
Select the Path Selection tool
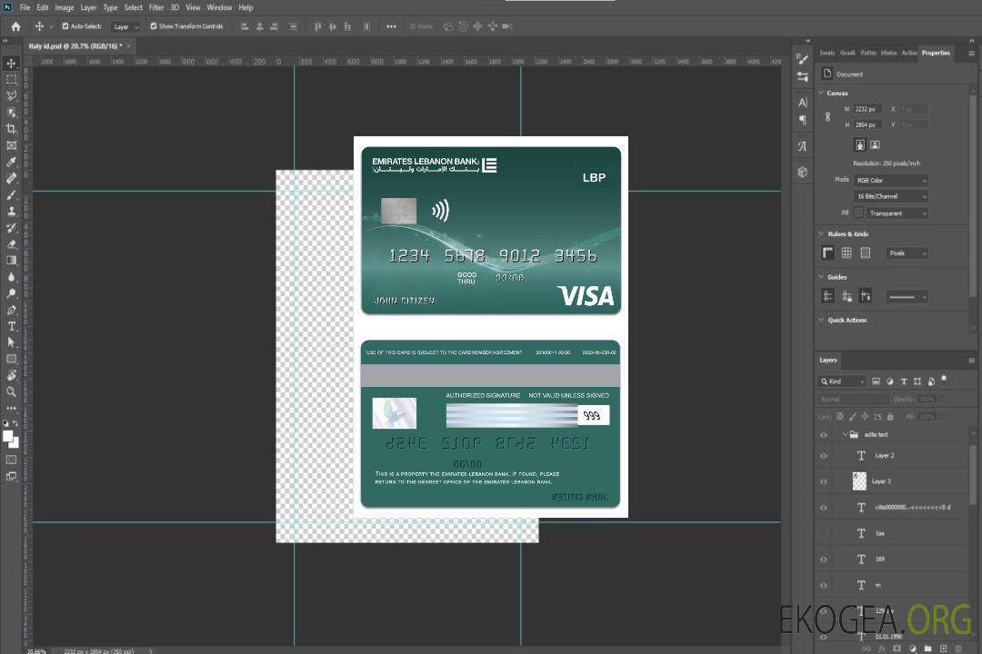click(11, 342)
